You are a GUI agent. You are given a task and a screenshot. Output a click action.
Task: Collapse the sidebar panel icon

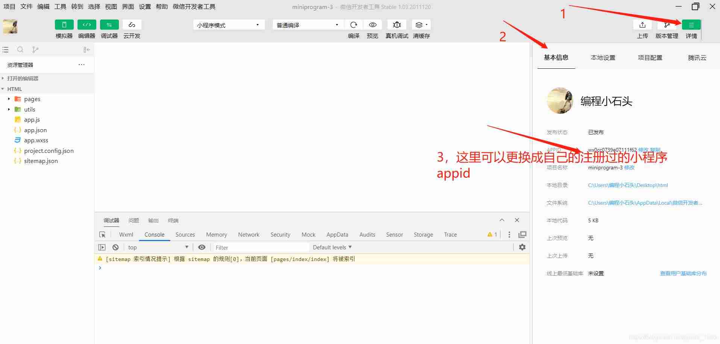click(x=87, y=50)
